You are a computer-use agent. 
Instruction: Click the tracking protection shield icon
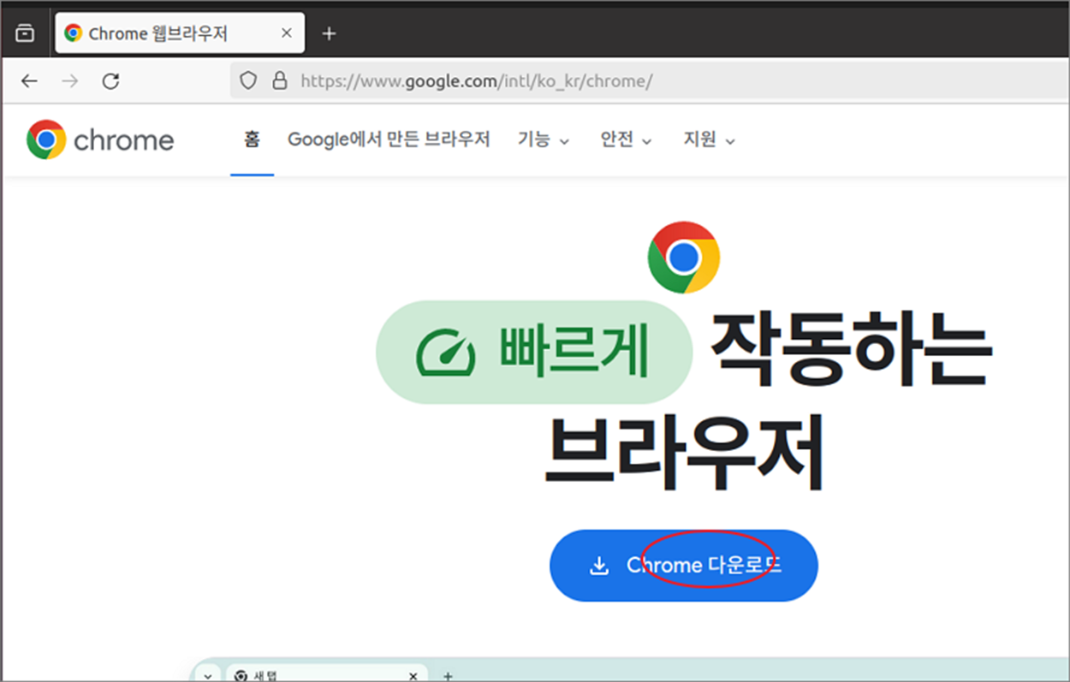click(248, 81)
